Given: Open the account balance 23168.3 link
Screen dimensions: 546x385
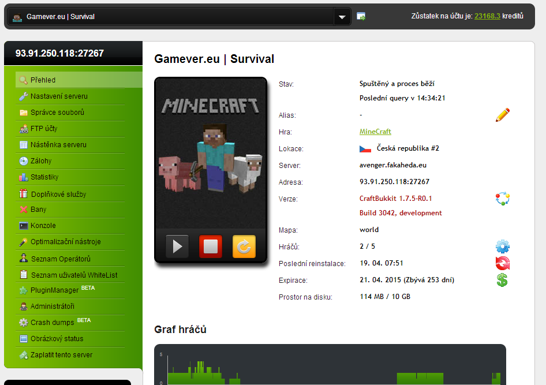Looking at the screenshot, I should coord(487,16).
